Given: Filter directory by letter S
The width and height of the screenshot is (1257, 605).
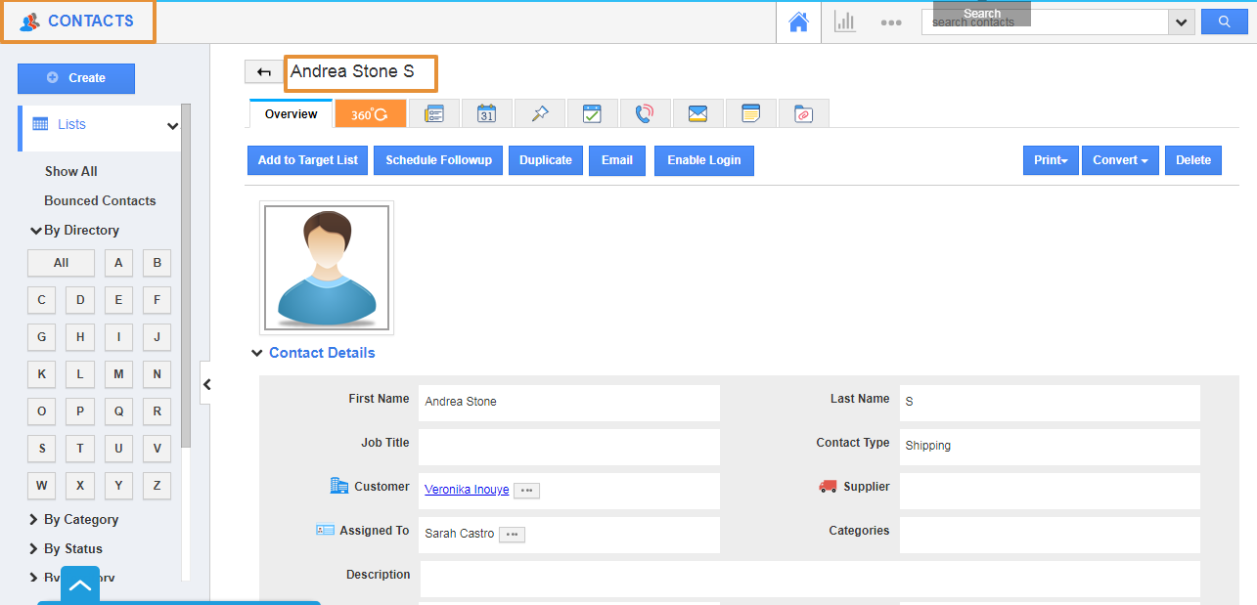Looking at the screenshot, I should pos(41,449).
